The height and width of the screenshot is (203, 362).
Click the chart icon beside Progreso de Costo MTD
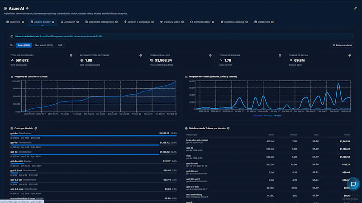pos(12,77)
